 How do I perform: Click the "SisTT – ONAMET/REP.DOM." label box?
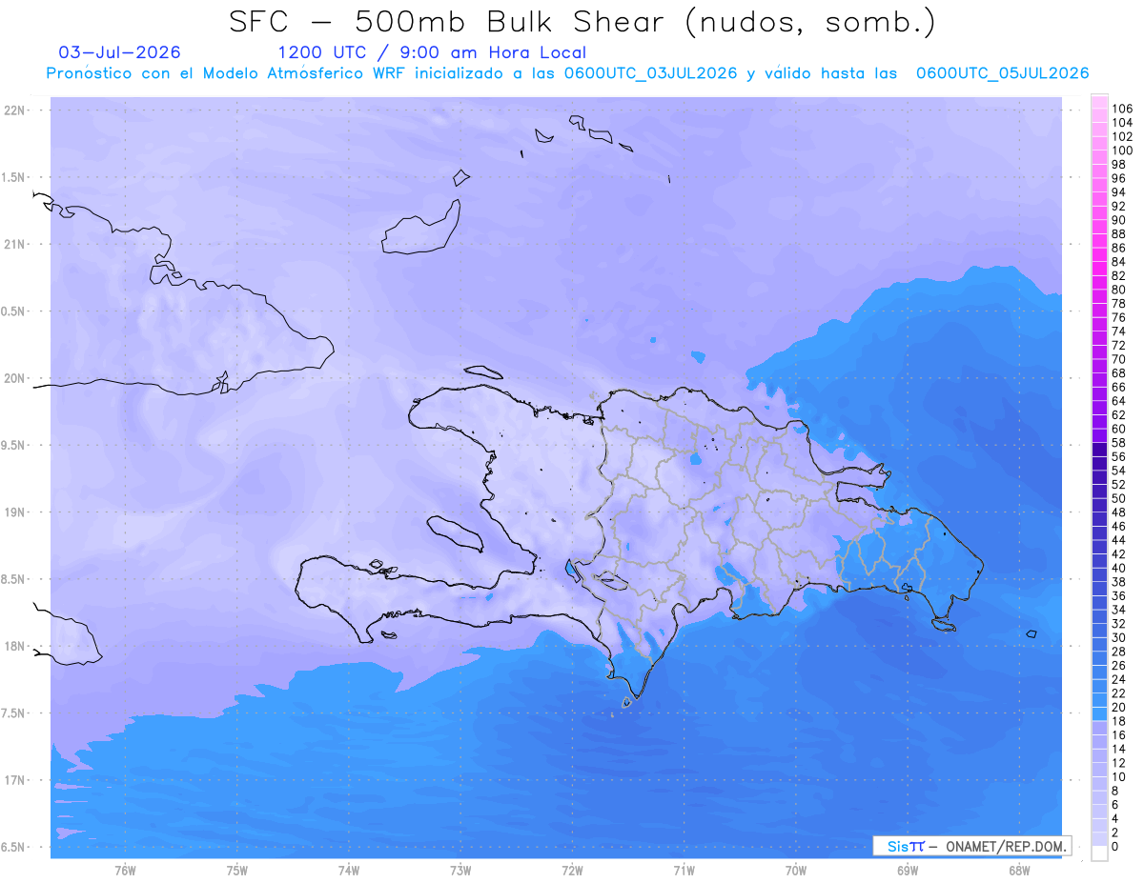point(972,846)
